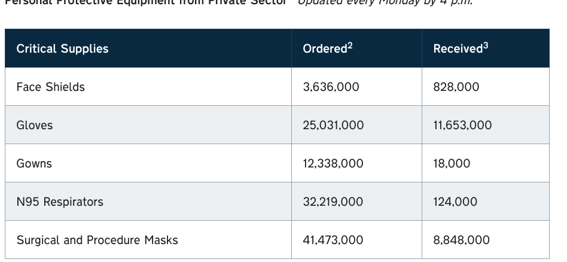Click footnote 2 superscript on Ordered
Screen dimensions: 567x262
[350, 45]
